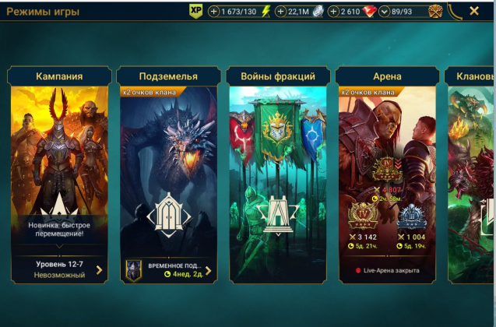Open the Войны фракций mode

pyautogui.click(x=278, y=174)
